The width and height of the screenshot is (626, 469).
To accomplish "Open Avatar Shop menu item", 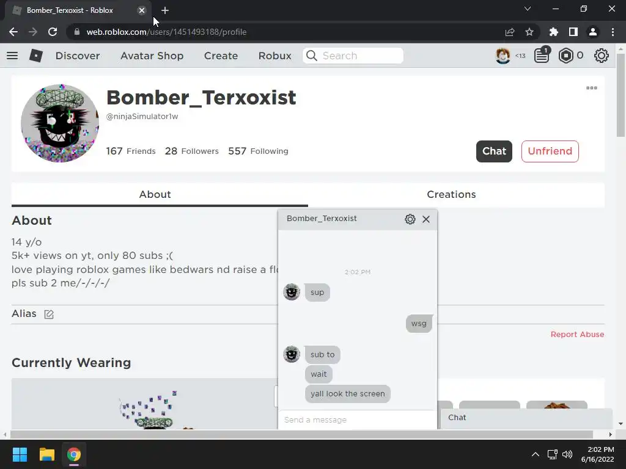I will pos(152,56).
